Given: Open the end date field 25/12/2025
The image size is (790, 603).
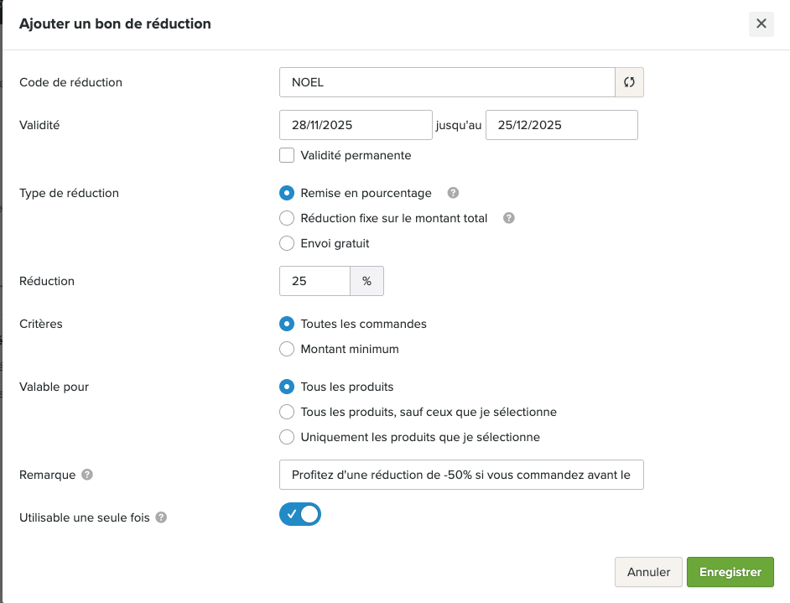Looking at the screenshot, I should [x=561, y=125].
